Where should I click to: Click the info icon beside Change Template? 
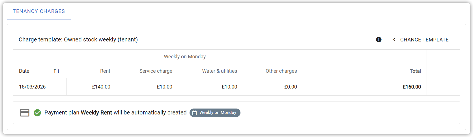[379, 40]
